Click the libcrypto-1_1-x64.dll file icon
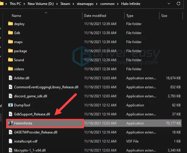 pyautogui.click(x=11, y=150)
